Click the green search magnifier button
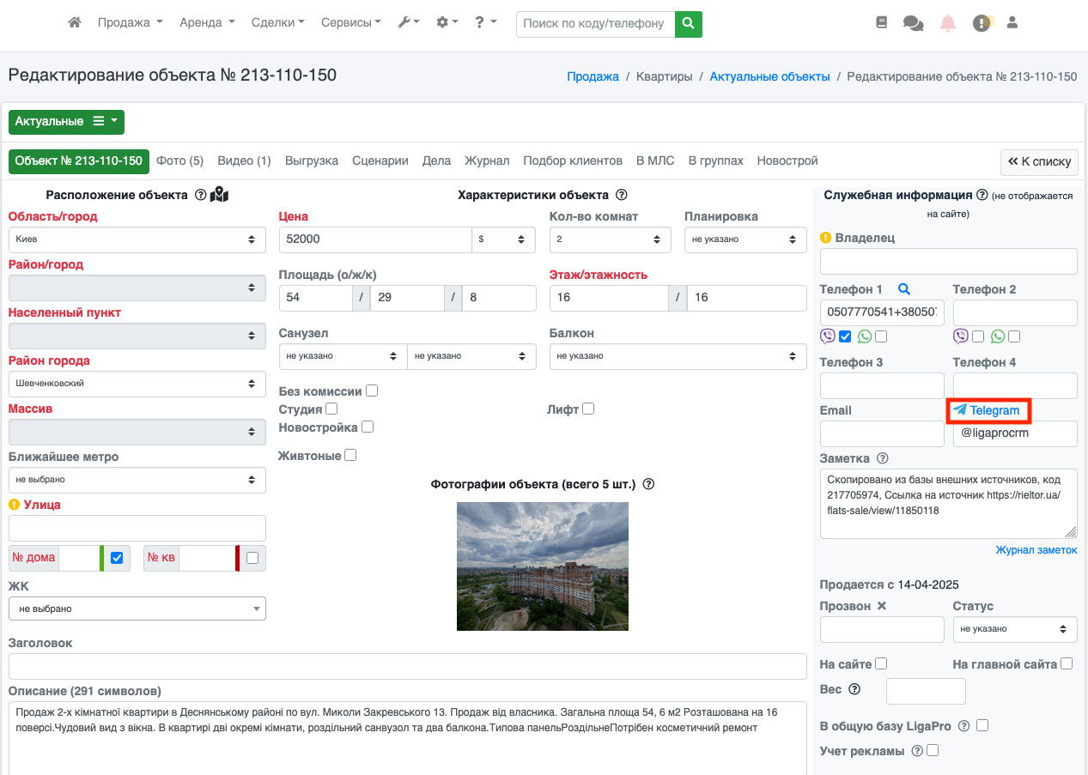 (x=688, y=24)
